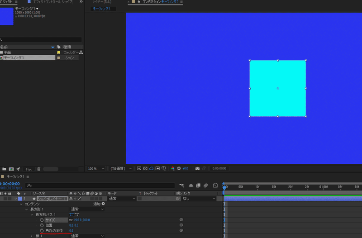Select the シェイプレイヤー 1 layer name

click(x=52, y=199)
